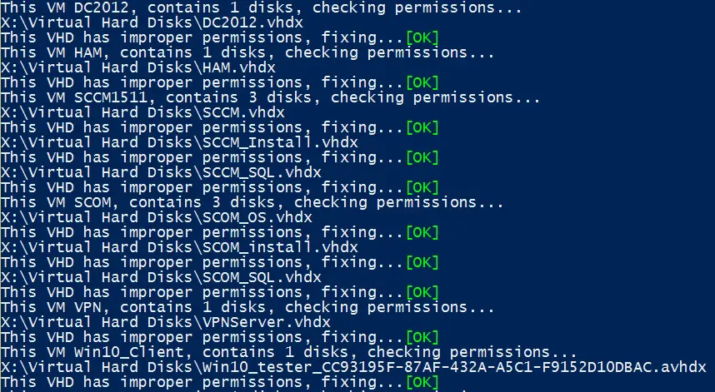Click the Win10_tester avhdx path line
Screen dimensions: 715x392
pyautogui.click(x=353, y=367)
